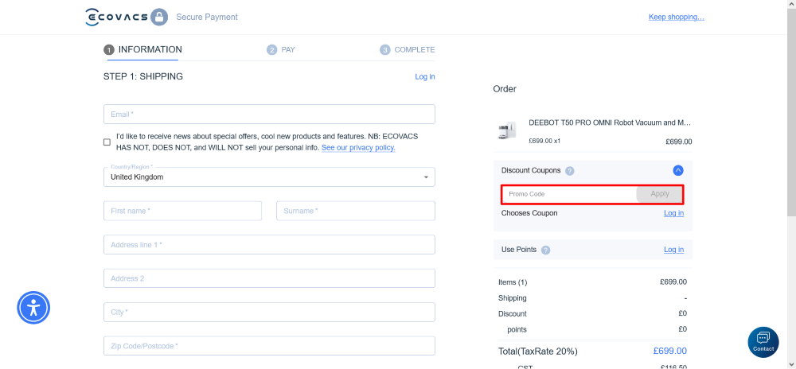Viewport: 796px width, 369px height.
Task: Focus the City field
Action: point(269,313)
